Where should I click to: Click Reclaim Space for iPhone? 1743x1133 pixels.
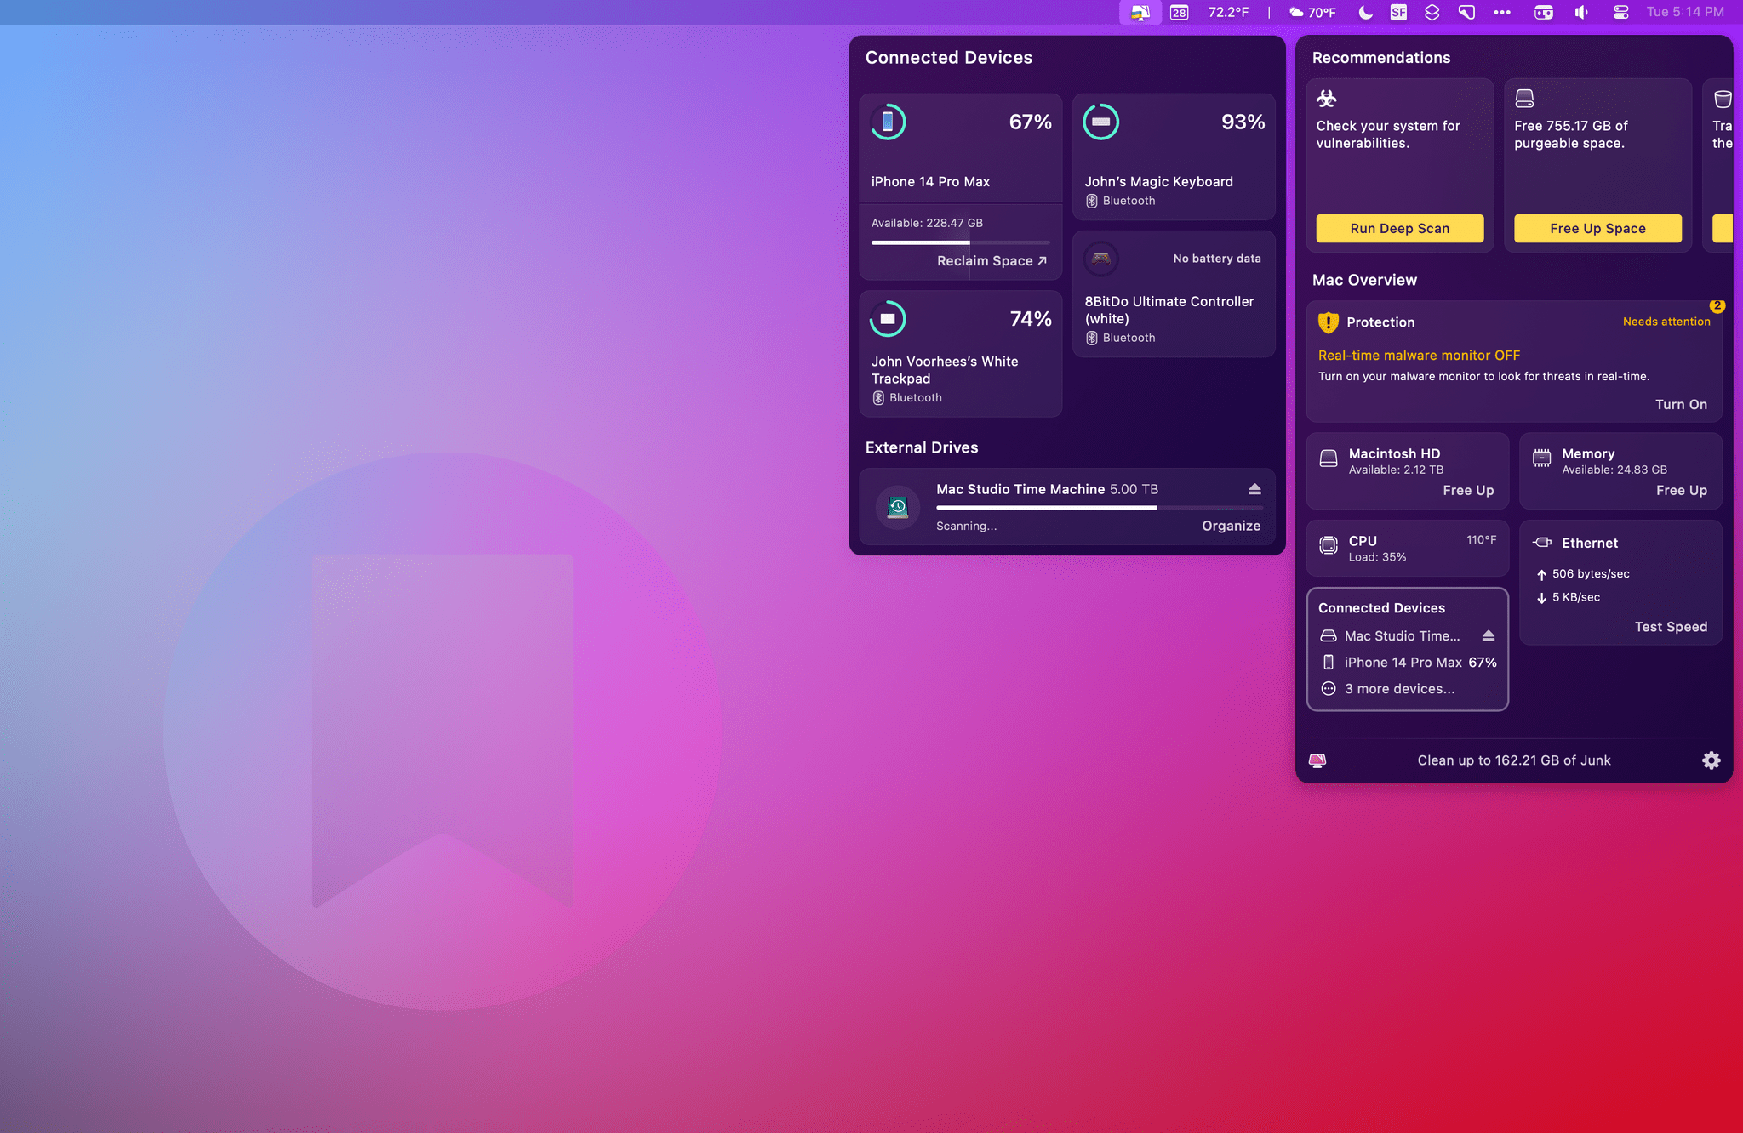click(x=992, y=261)
